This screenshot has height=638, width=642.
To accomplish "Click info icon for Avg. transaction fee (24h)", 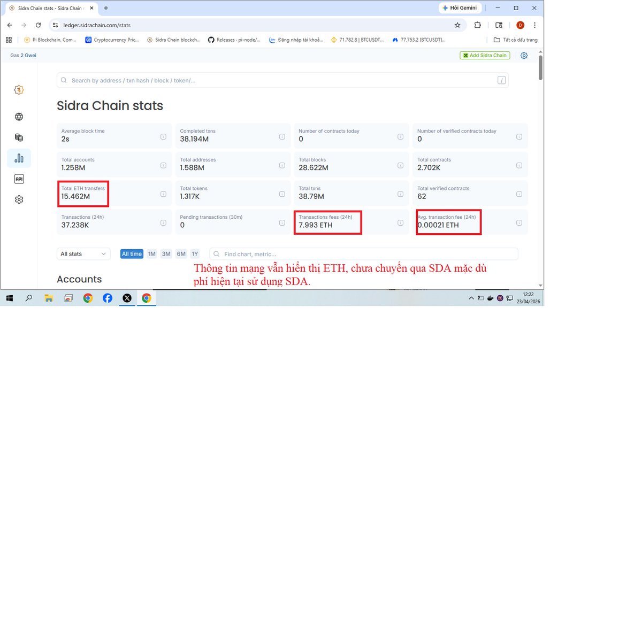I will click(x=519, y=222).
